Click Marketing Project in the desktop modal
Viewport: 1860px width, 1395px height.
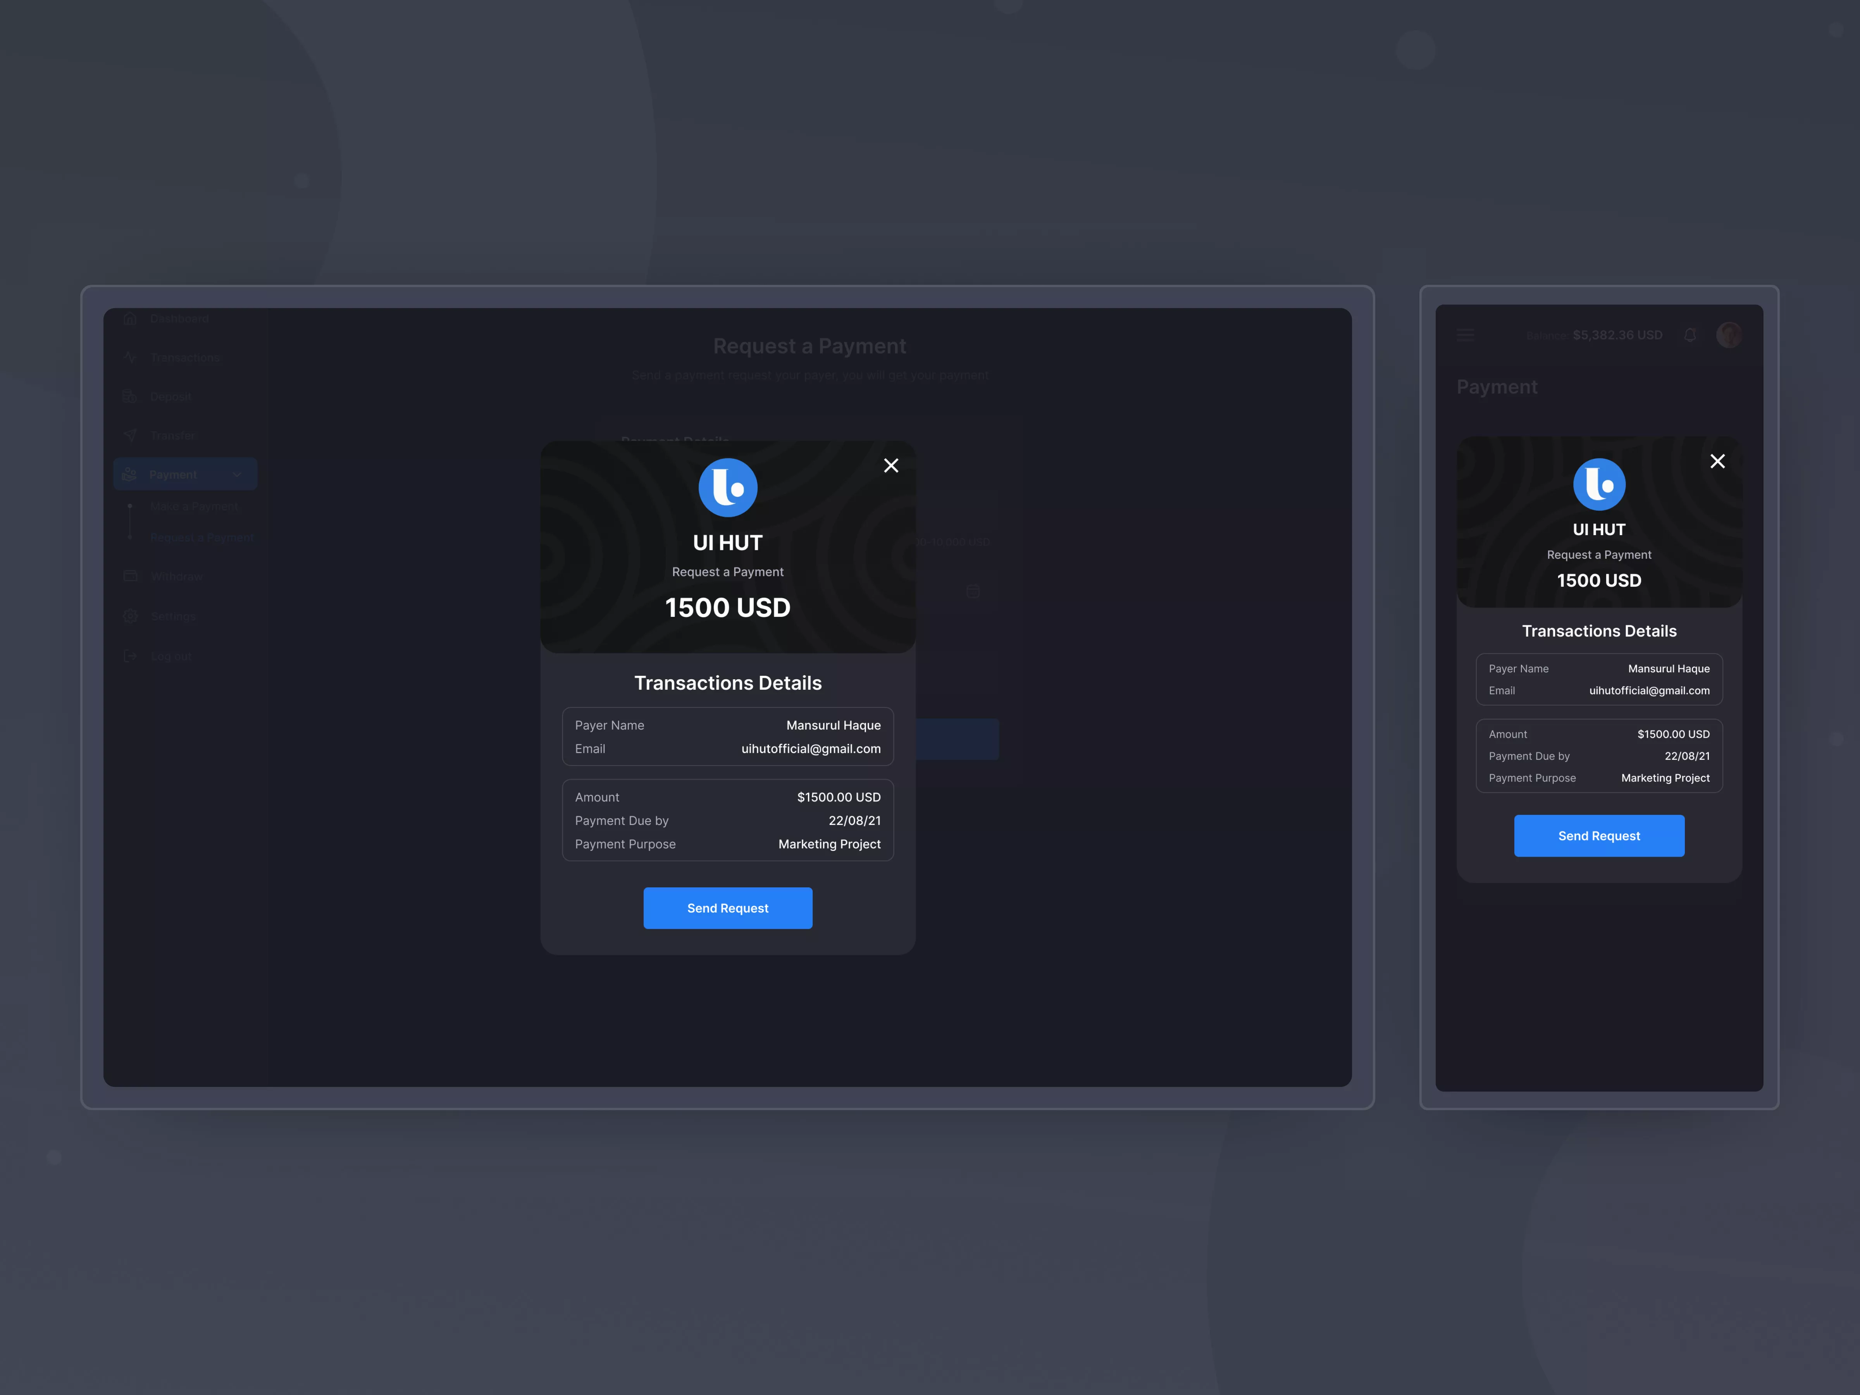[830, 844]
